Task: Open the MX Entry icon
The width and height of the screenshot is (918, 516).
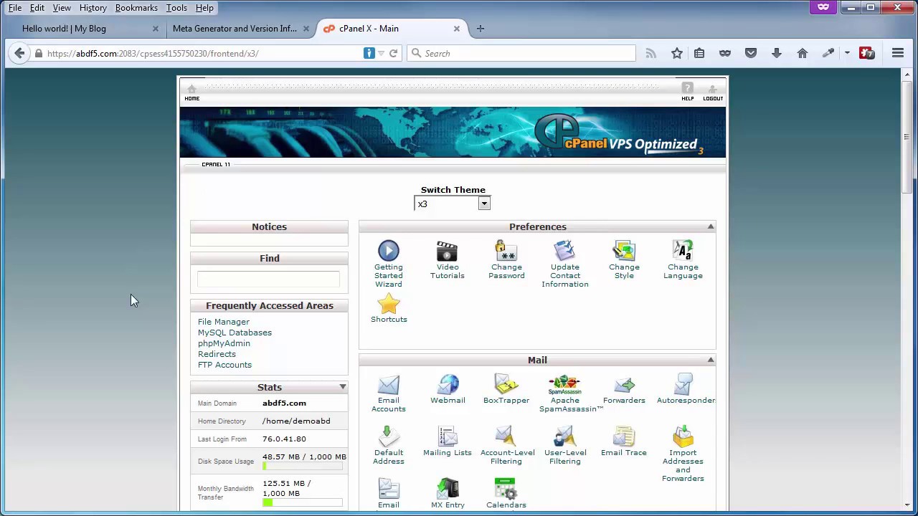Action: tap(448, 489)
